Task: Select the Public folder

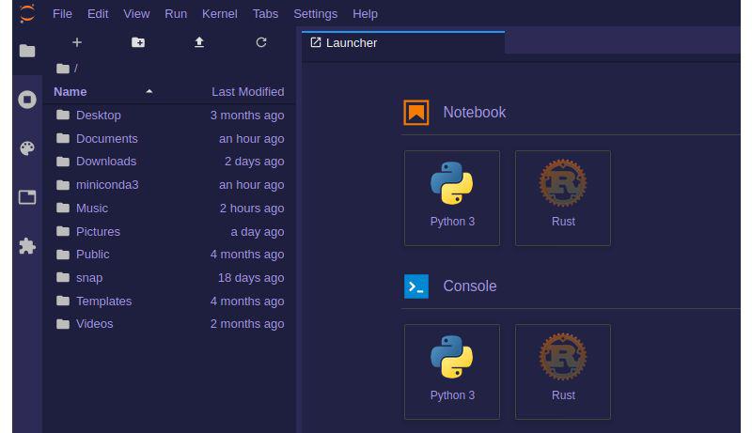Action: tap(170, 255)
